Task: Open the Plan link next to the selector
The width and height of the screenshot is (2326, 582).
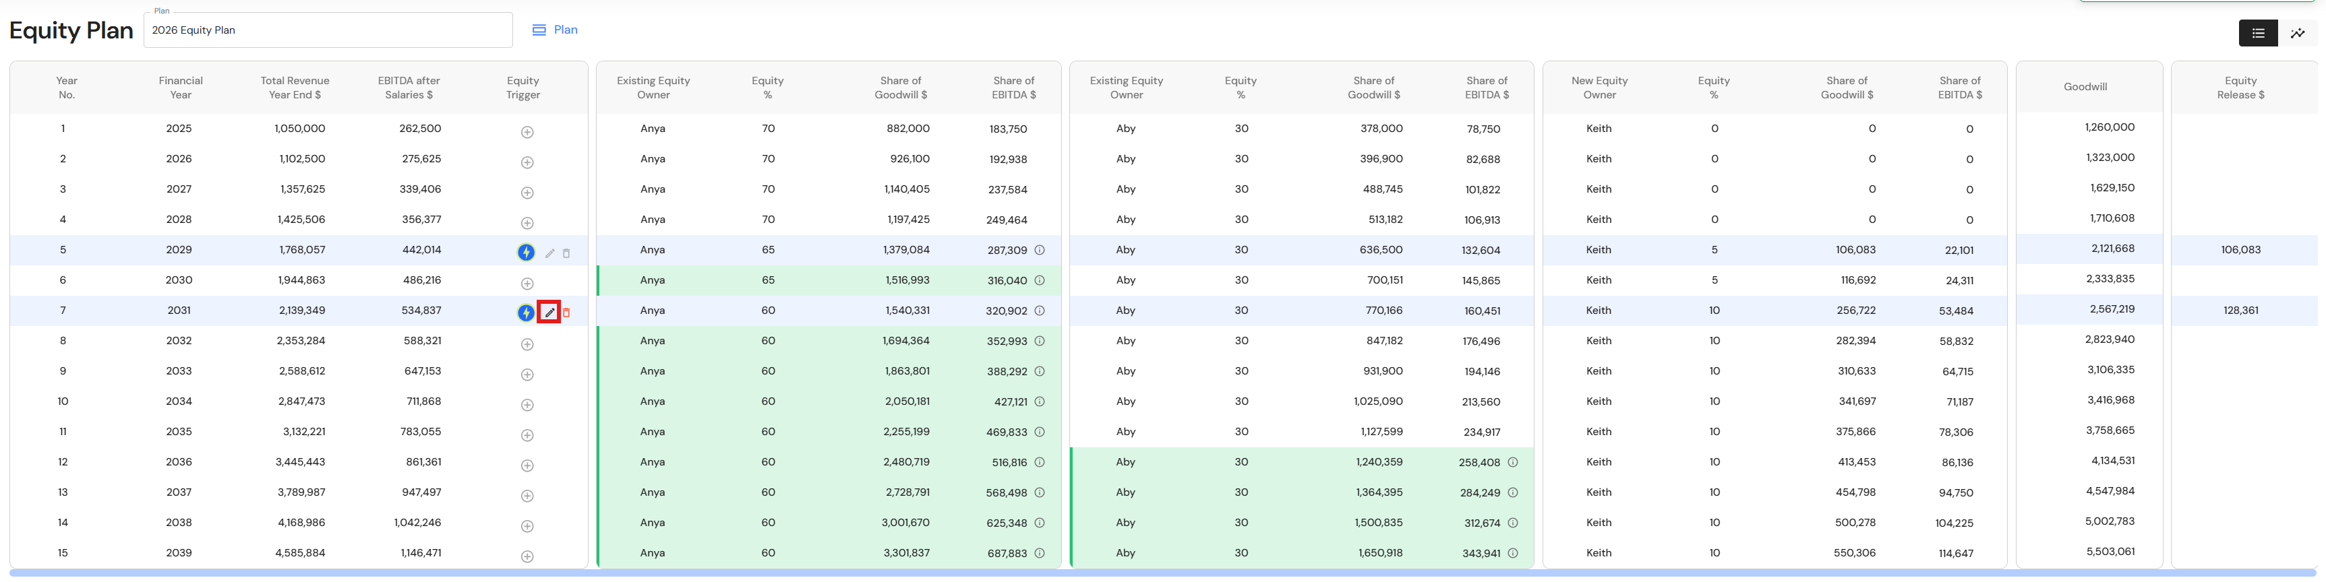Action: tap(554, 30)
